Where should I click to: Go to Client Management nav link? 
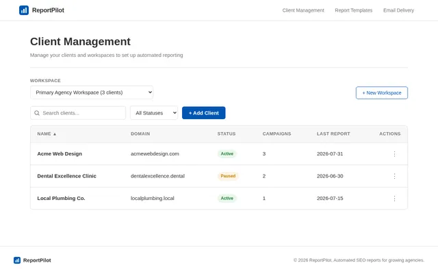[303, 10]
